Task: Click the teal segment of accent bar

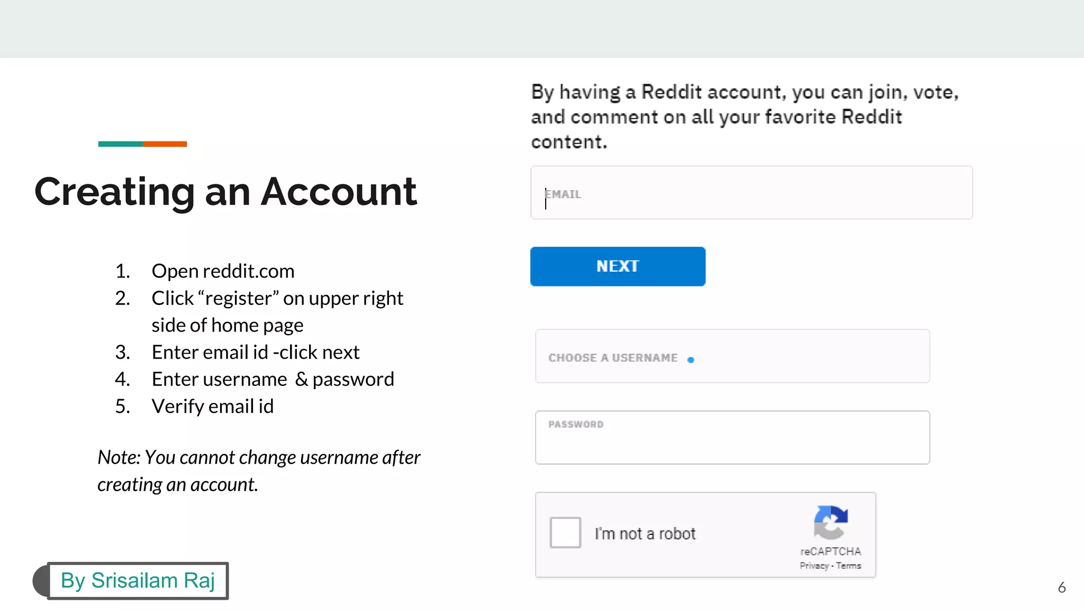Action: coord(120,144)
